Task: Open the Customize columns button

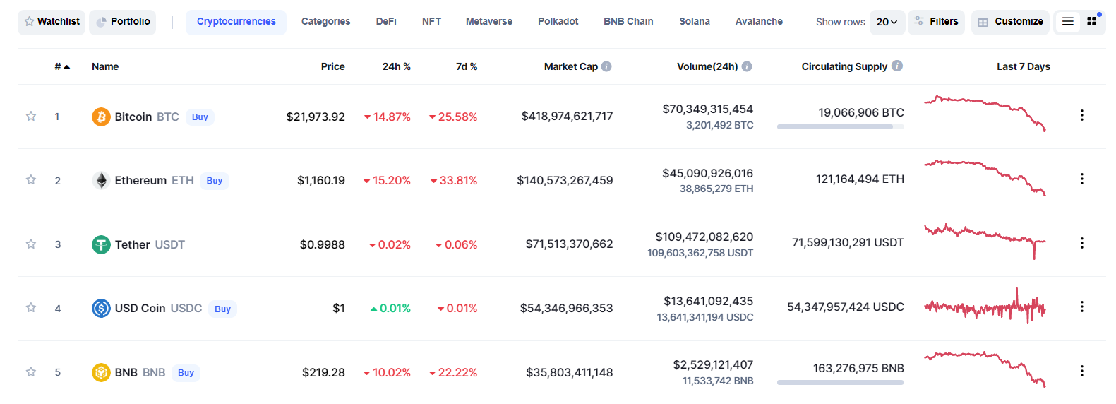Action: coord(1010,22)
